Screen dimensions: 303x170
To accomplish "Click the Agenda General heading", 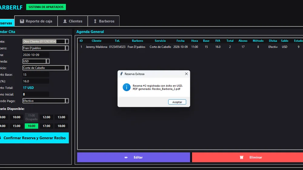I will pyautogui.click(x=90, y=32).
